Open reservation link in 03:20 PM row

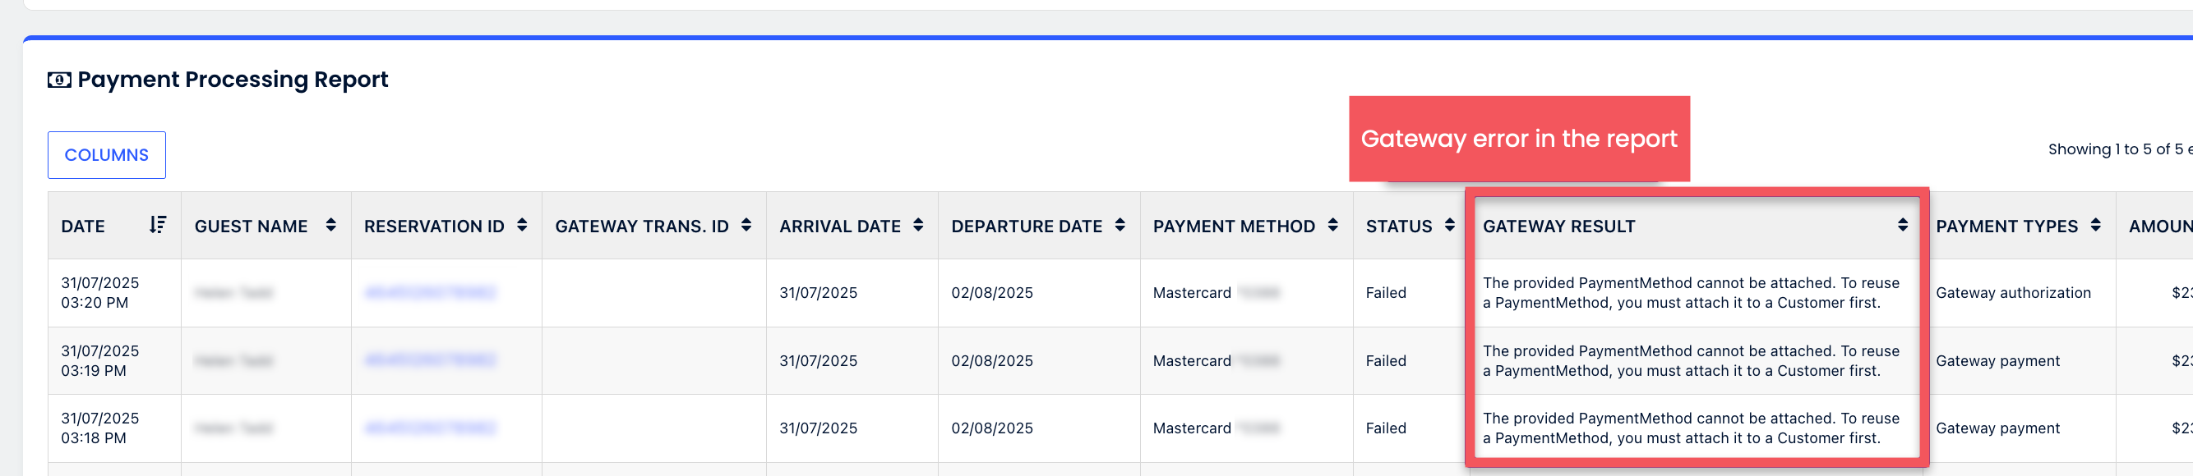click(x=430, y=293)
